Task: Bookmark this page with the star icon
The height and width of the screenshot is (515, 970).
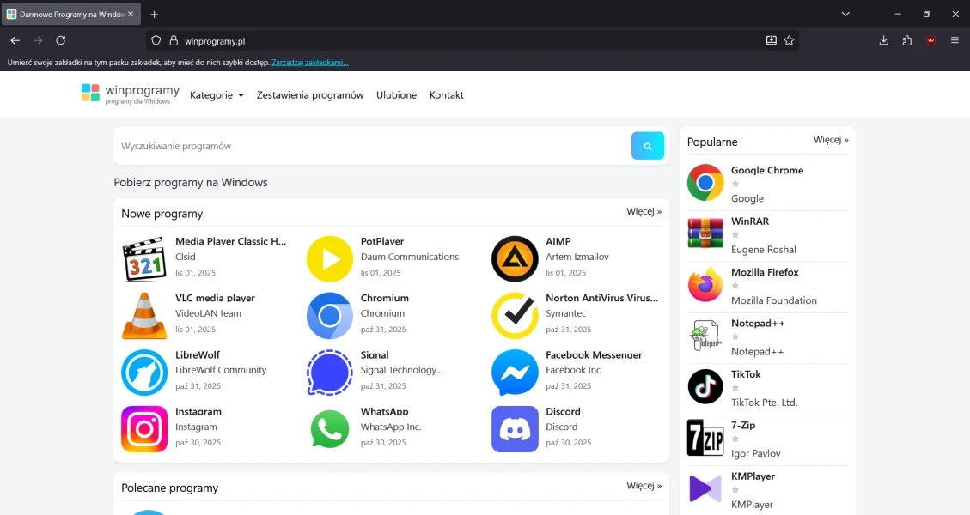Action: (x=789, y=40)
